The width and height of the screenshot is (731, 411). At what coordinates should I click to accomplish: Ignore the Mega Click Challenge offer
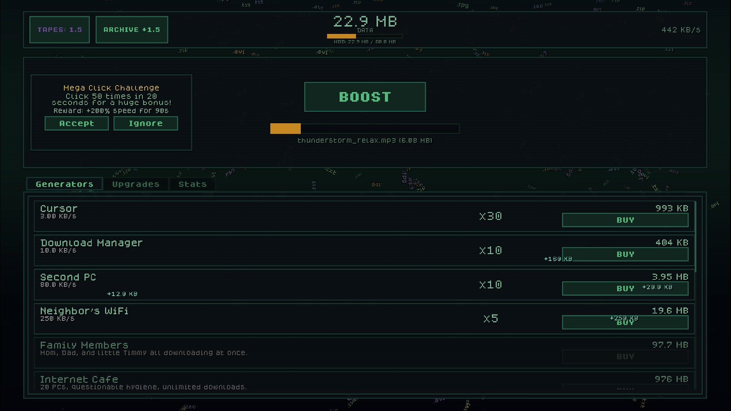[145, 123]
